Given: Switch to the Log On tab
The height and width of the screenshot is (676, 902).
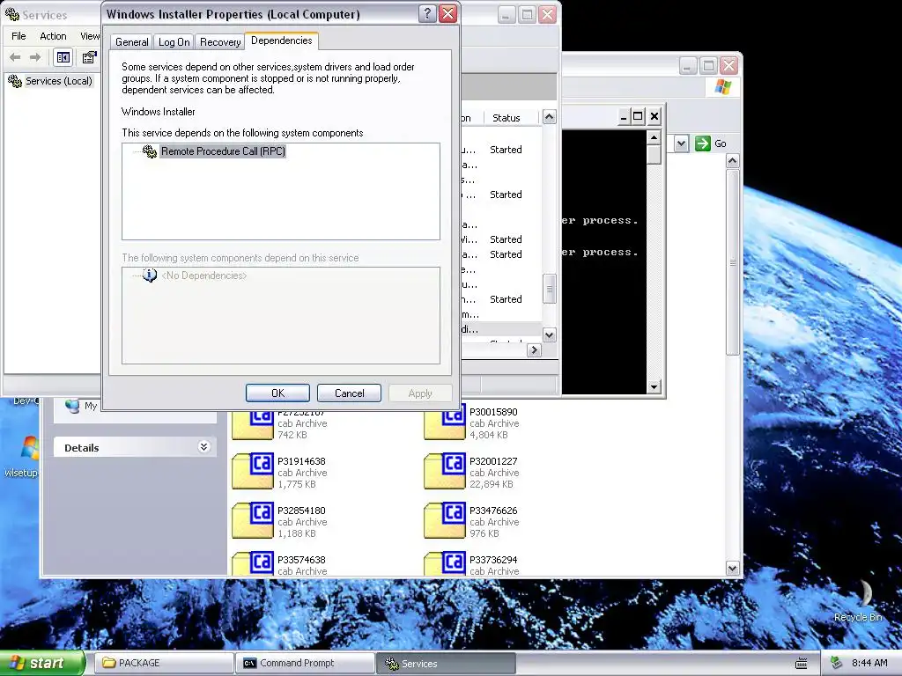Looking at the screenshot, I should 174,42.
